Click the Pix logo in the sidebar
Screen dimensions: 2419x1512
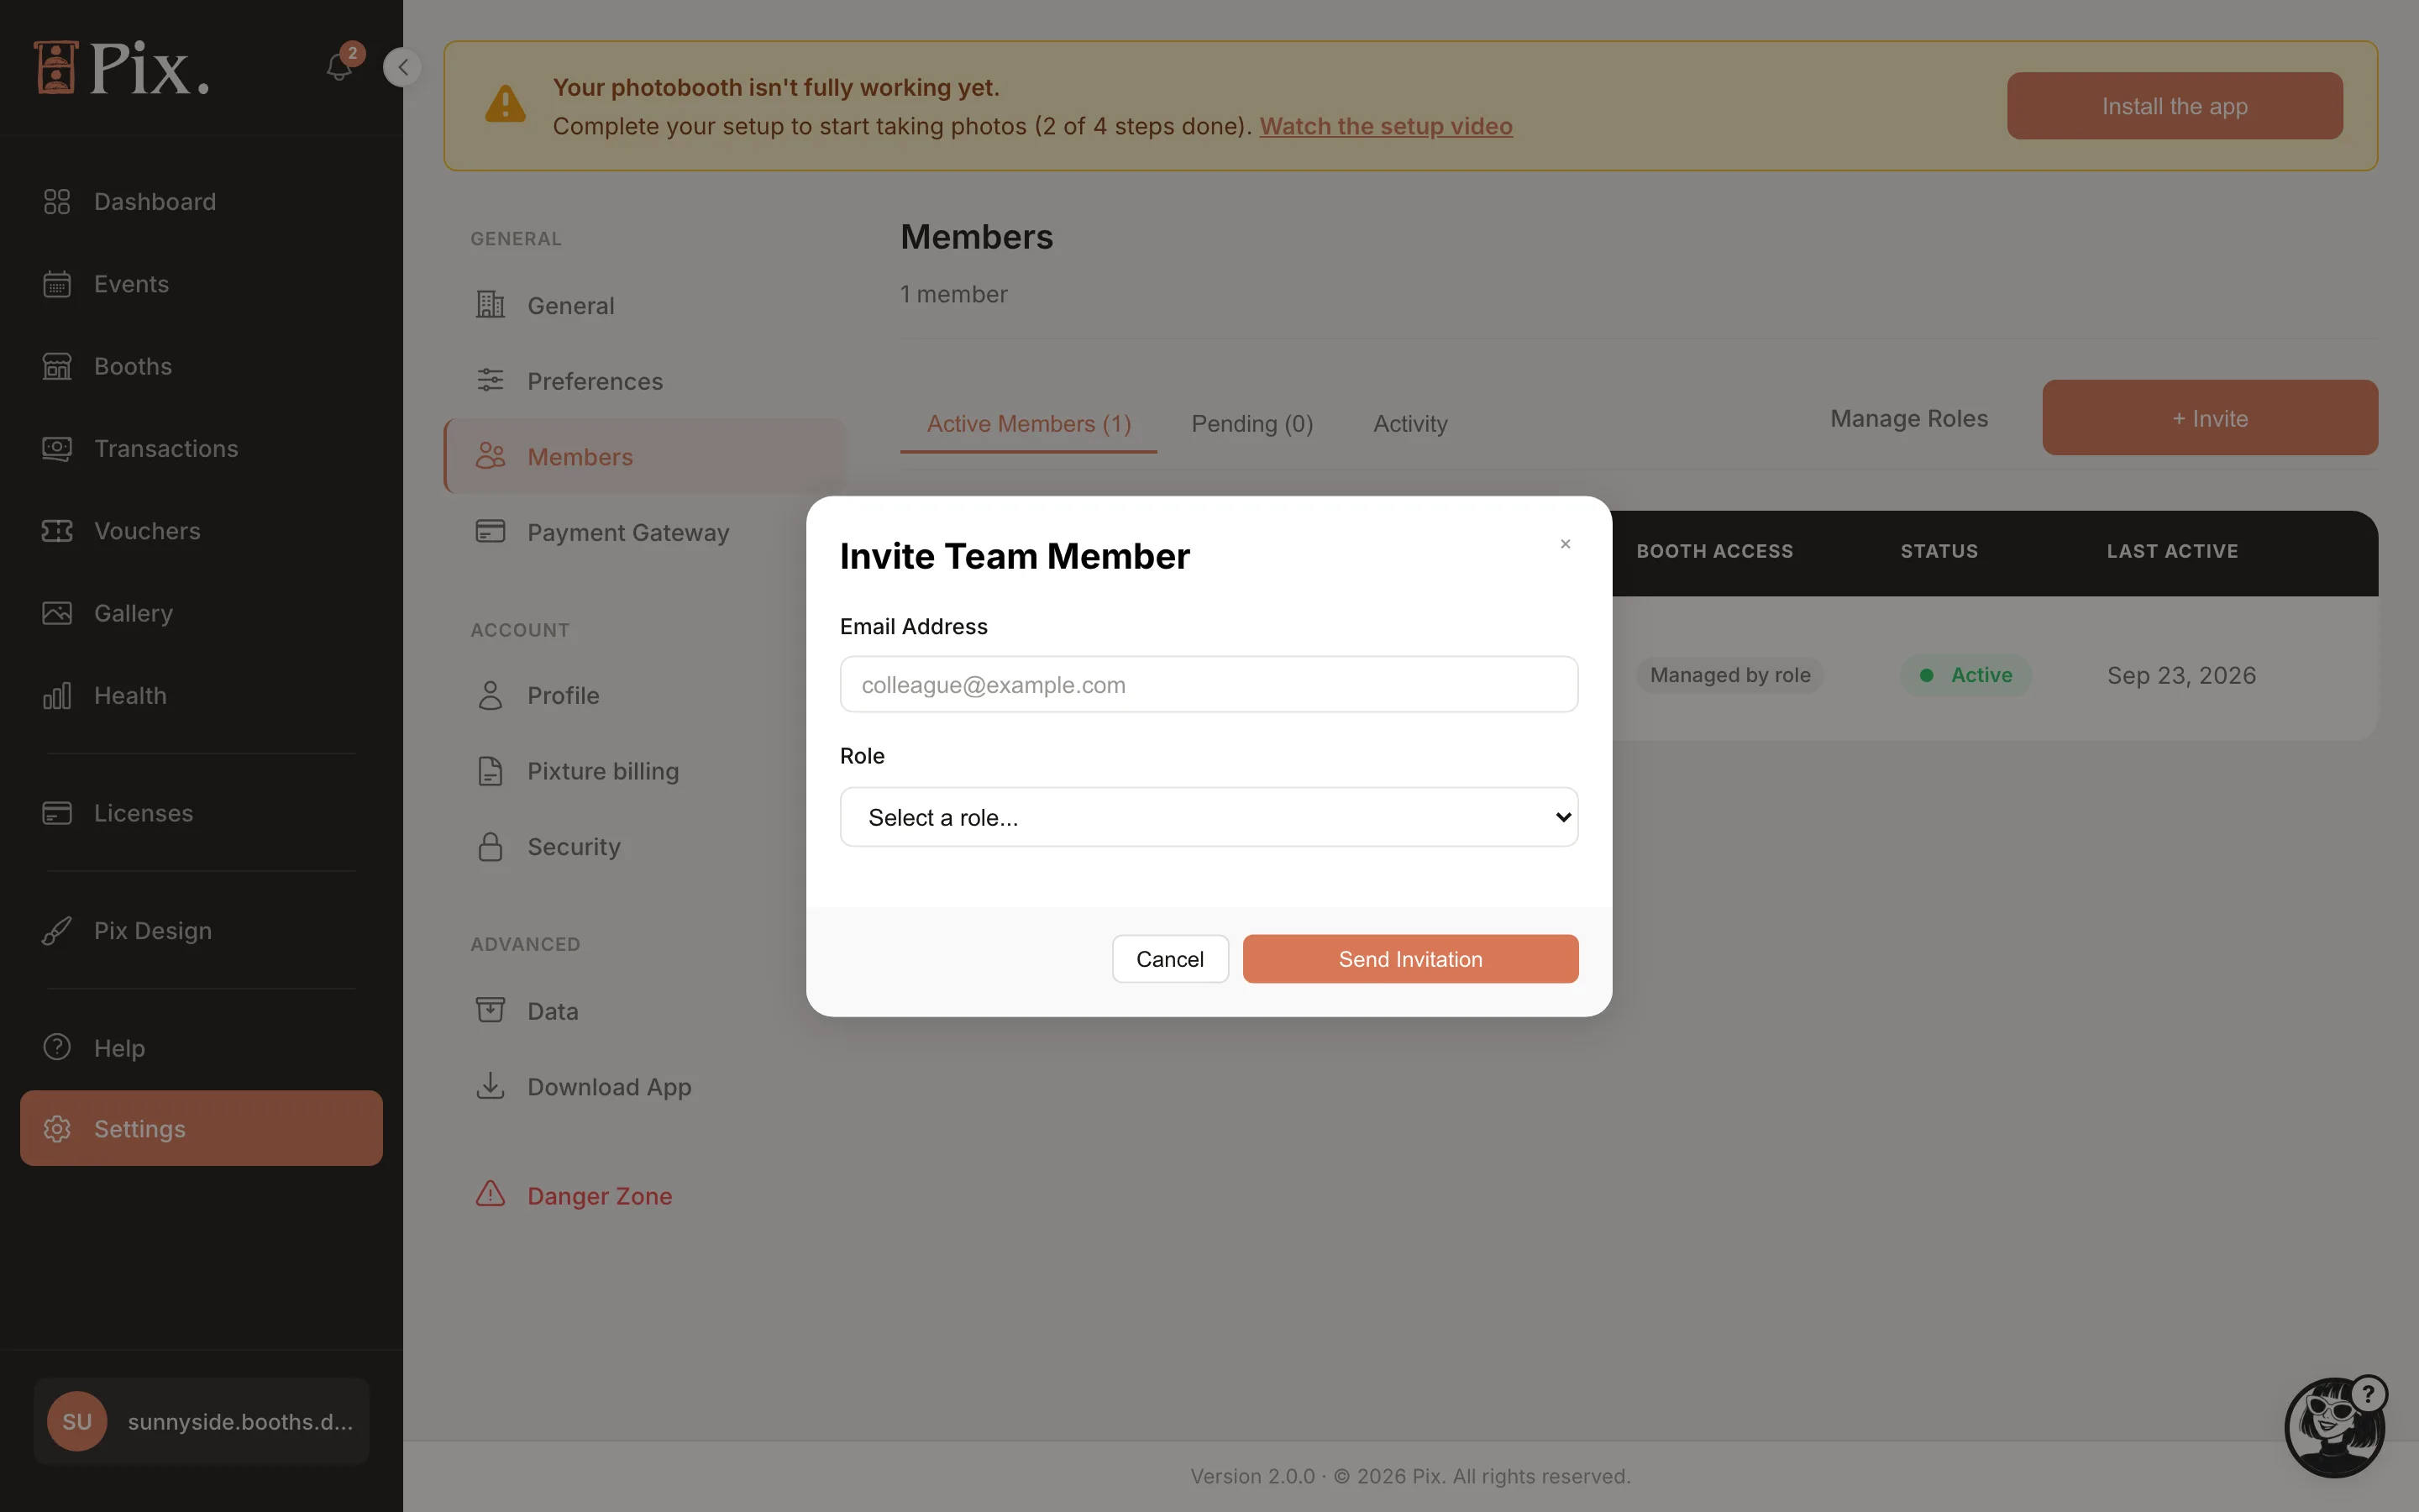122,68
